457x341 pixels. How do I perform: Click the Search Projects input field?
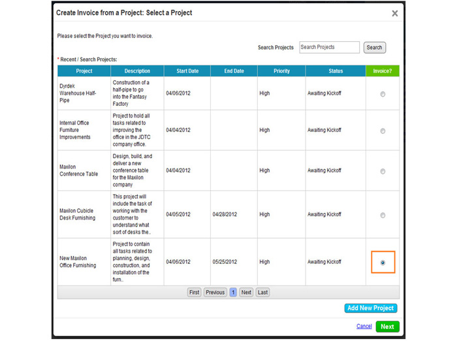pos(329,47)
